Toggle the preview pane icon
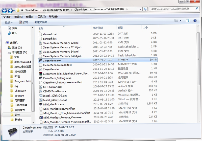Image resolution: width=202 pixels, height=141 pixels. [187, 21]
